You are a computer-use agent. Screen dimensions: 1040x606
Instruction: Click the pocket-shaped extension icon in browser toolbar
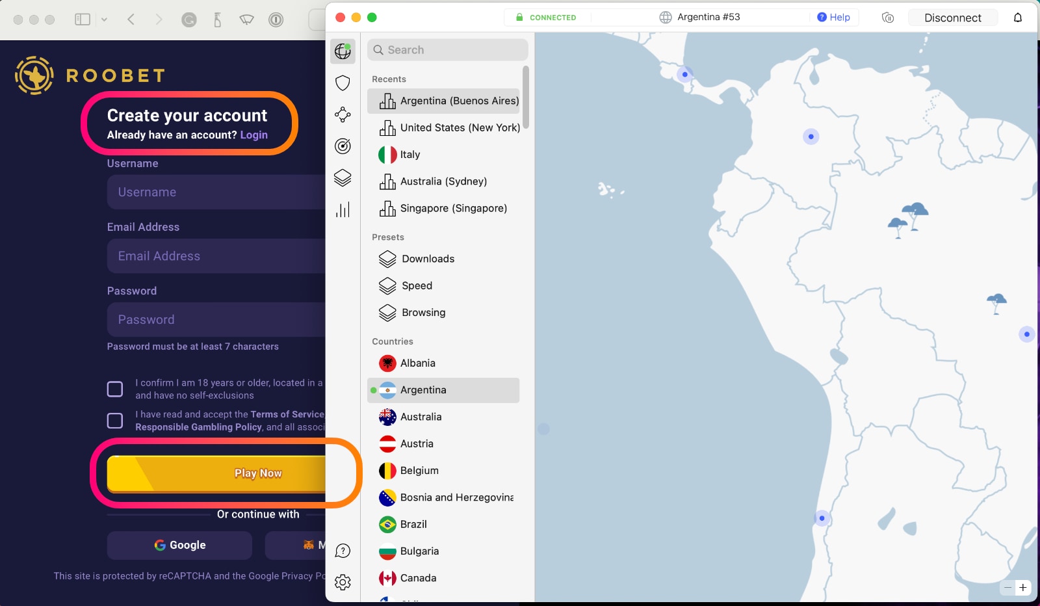point(247,20)
